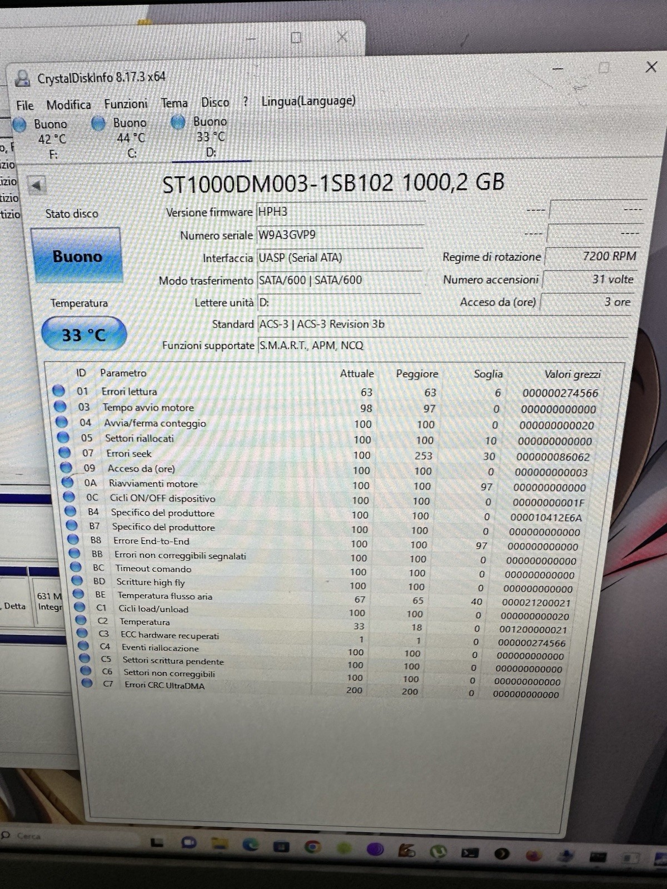Screen dimensions: 667x889
Task: Click the status circle for ECC hardware recuperati
Action: coord(82,633)
